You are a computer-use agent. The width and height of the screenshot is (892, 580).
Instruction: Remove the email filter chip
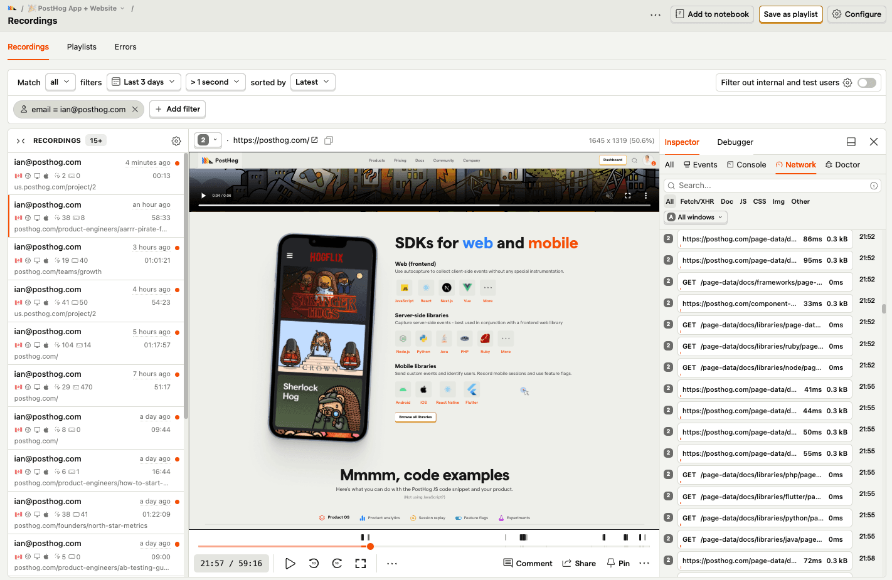point(135,109)
